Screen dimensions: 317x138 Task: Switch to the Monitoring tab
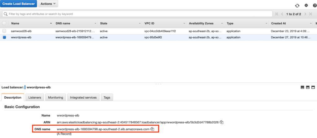55,98
